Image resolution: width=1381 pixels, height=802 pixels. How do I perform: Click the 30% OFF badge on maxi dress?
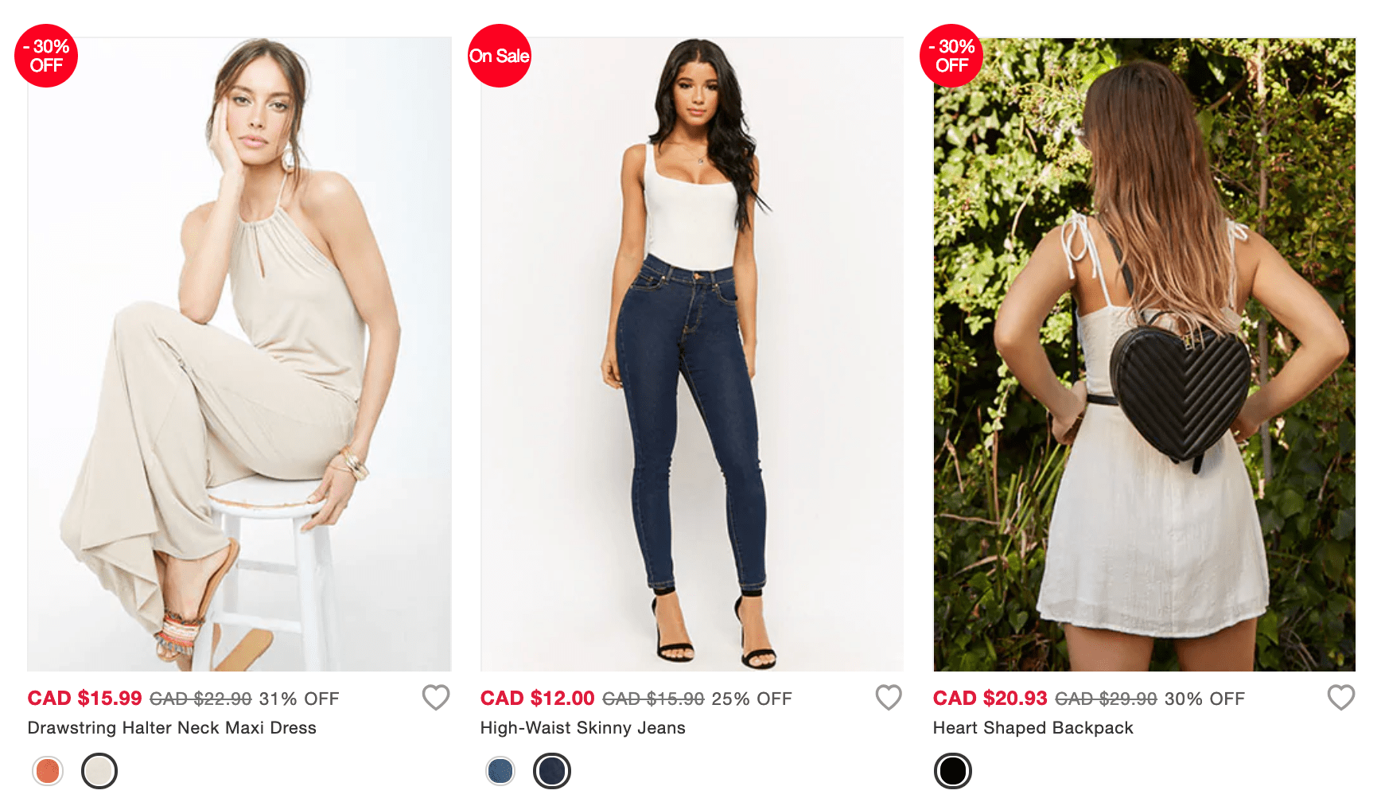pyautogui.click(x=46, y=56)
